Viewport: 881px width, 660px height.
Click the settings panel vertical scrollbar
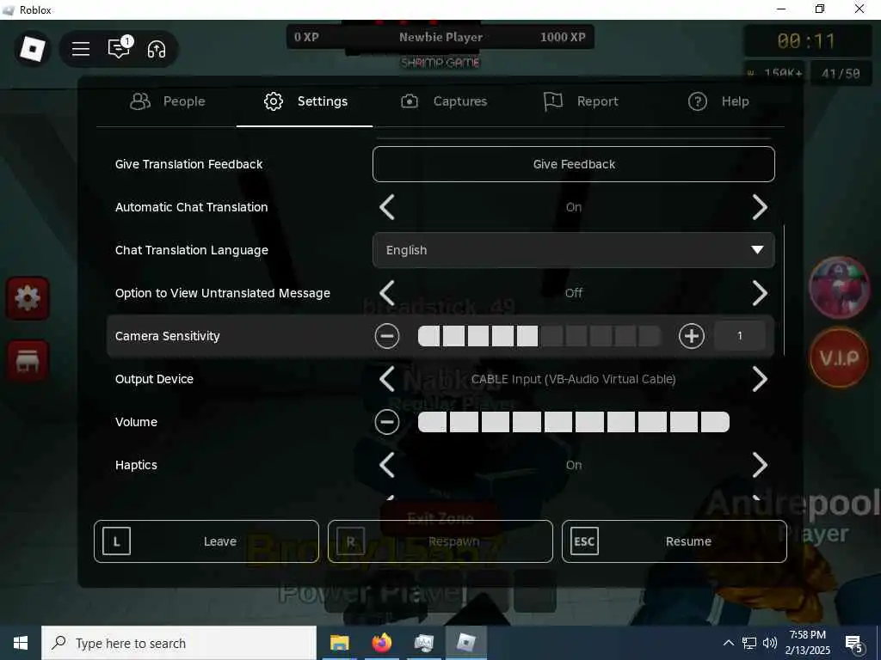(x=784, y=290)
